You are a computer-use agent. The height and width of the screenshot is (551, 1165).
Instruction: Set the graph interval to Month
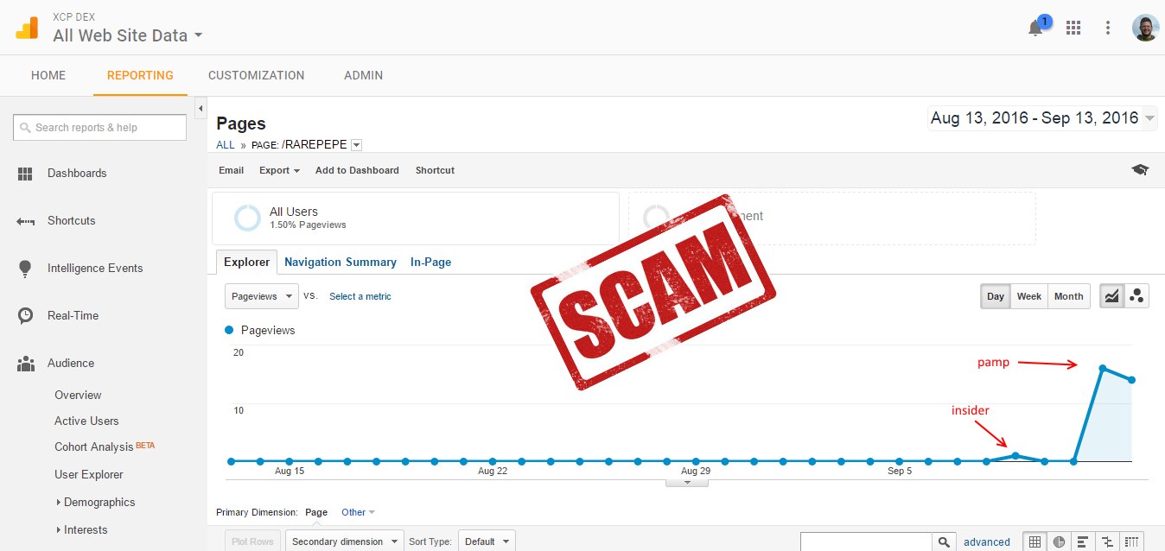pyautogui.click(x=1069, y=296)
